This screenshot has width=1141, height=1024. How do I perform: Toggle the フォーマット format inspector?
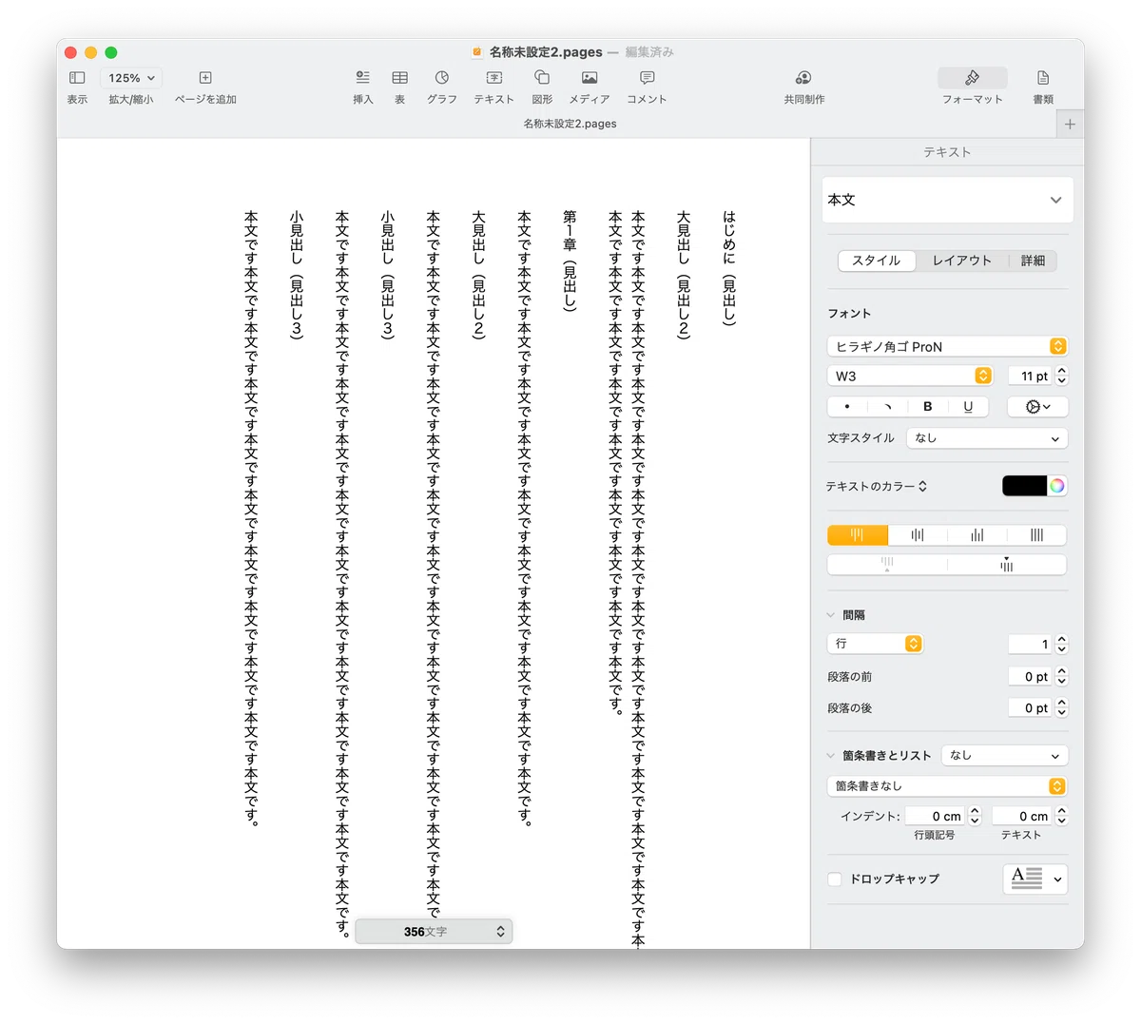pos(972,78)
